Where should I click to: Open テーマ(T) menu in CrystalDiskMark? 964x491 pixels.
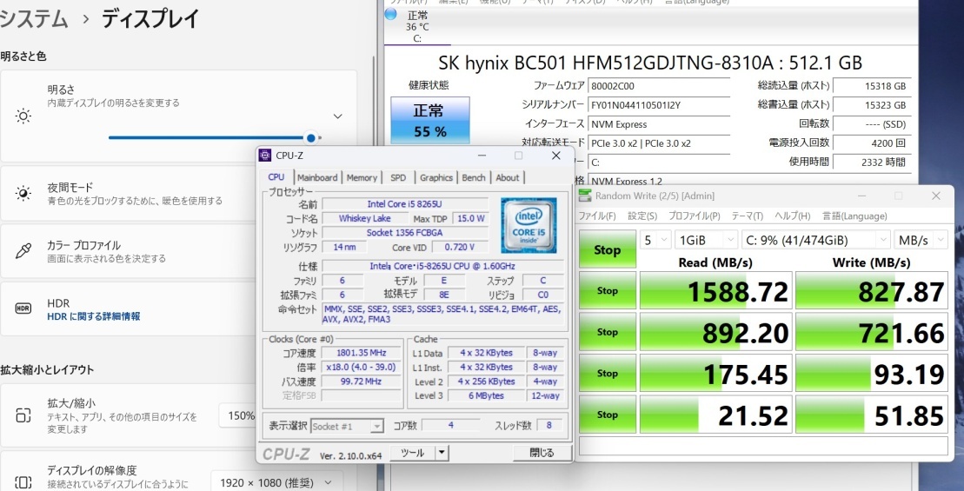tap(747, 216)
